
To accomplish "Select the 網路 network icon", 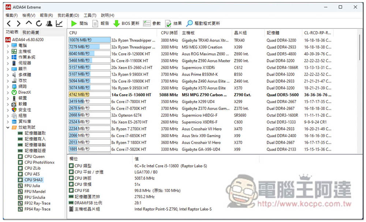I will click(14, 86).
